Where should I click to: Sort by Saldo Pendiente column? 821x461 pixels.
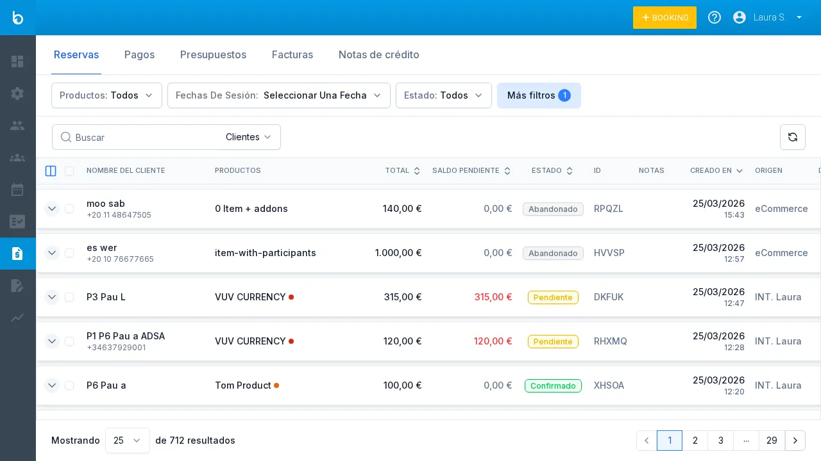tap(507, 171)
